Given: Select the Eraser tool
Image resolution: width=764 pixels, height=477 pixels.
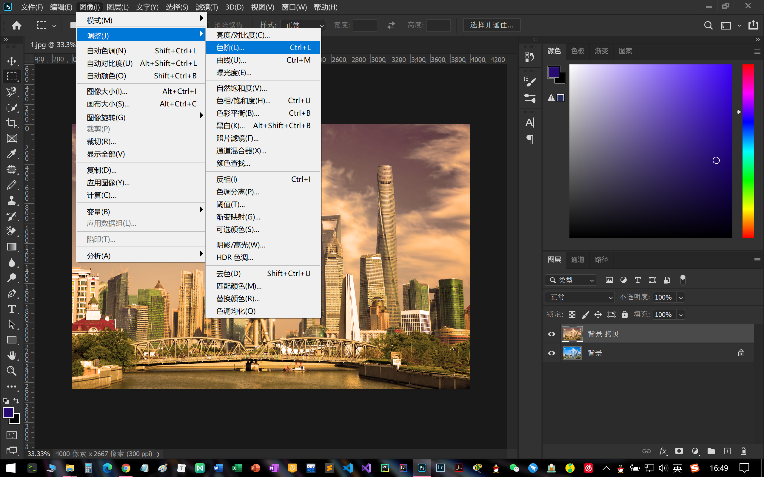Looking at the screenshot, I should click(12, 231).
